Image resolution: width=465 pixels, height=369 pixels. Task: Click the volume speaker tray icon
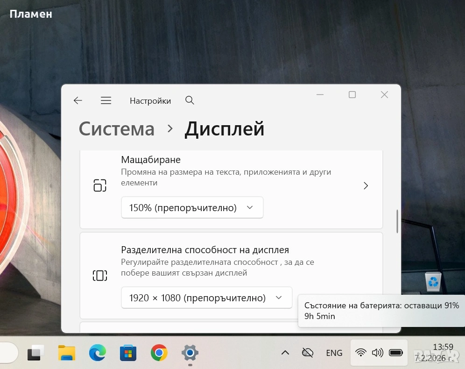[377, 353]
